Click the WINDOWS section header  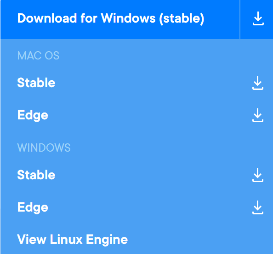click(44, 148)
